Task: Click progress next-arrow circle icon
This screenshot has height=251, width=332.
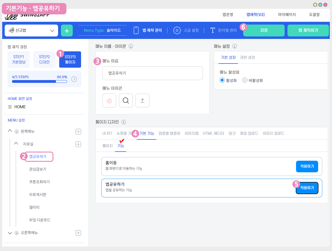Action: (74, 79)
